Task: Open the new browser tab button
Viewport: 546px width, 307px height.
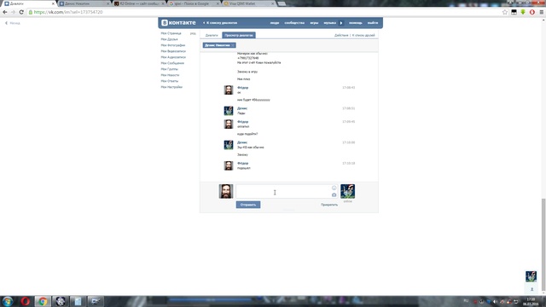Action: [x=282, y=3]
